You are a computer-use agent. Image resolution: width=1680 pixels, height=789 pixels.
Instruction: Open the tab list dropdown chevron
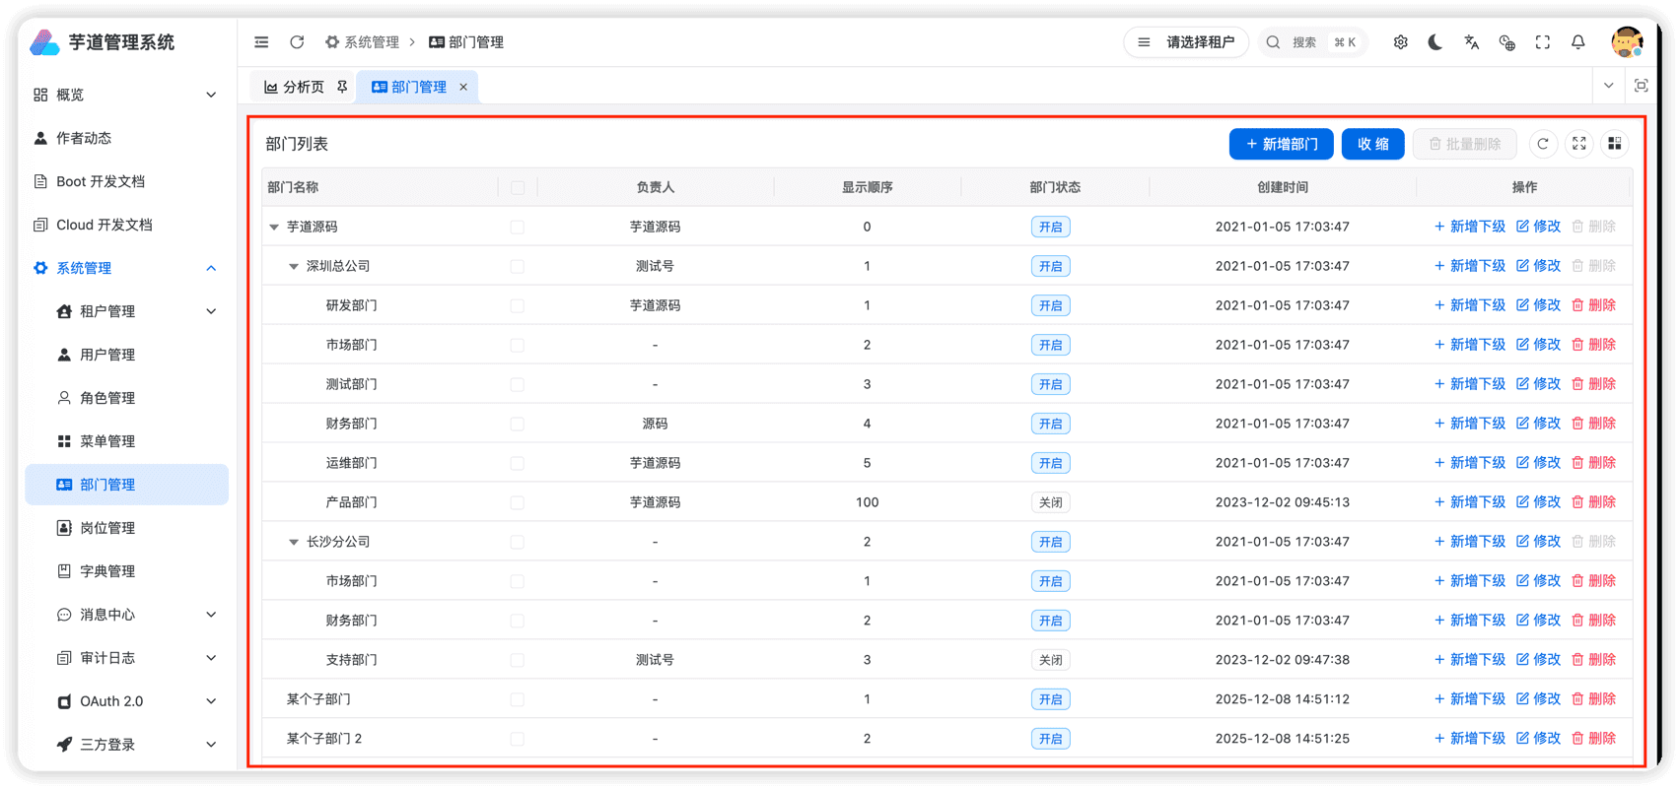1608,86
